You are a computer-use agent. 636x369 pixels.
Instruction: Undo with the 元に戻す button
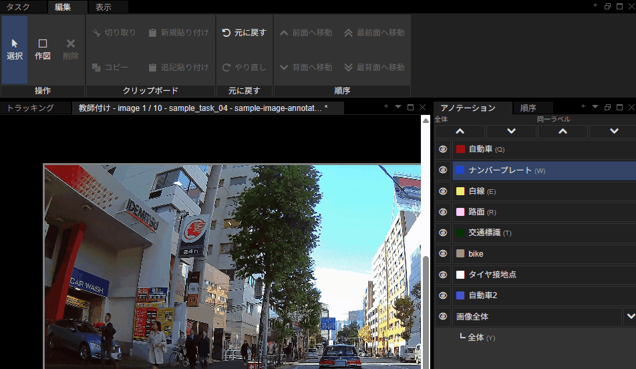(245, 33)
